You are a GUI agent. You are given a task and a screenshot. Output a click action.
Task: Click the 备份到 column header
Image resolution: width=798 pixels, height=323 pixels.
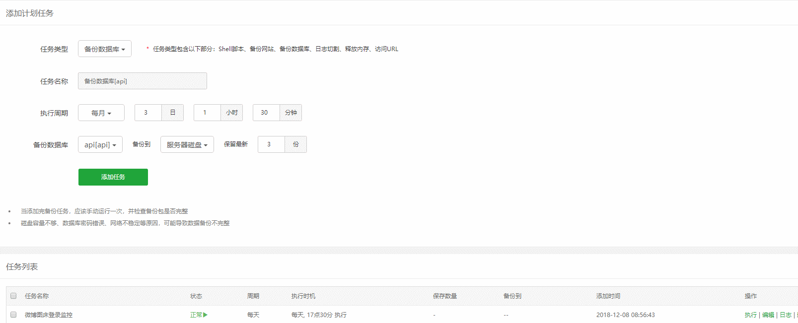click(512, 296)
